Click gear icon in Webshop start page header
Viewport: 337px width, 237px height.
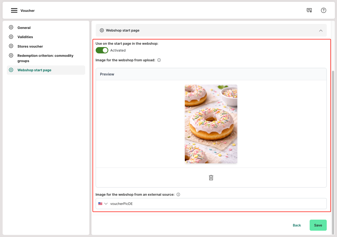[x=102, y=31]
